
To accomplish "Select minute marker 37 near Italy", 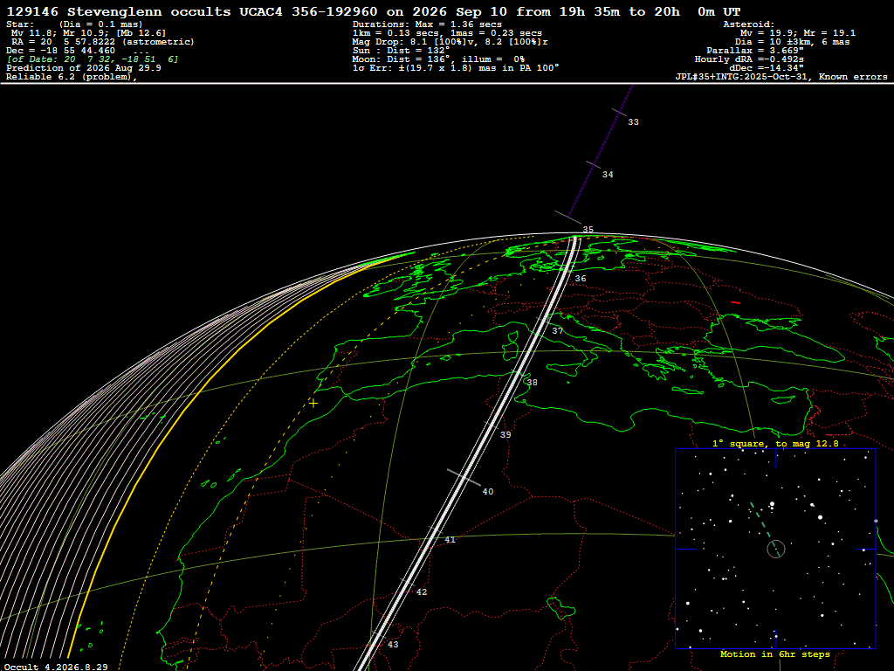I will pyautogui.click(x=558, y=331).
